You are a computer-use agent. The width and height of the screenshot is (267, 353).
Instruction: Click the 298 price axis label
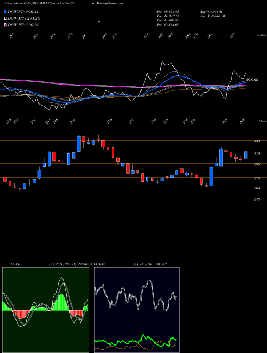click(257, 164)
